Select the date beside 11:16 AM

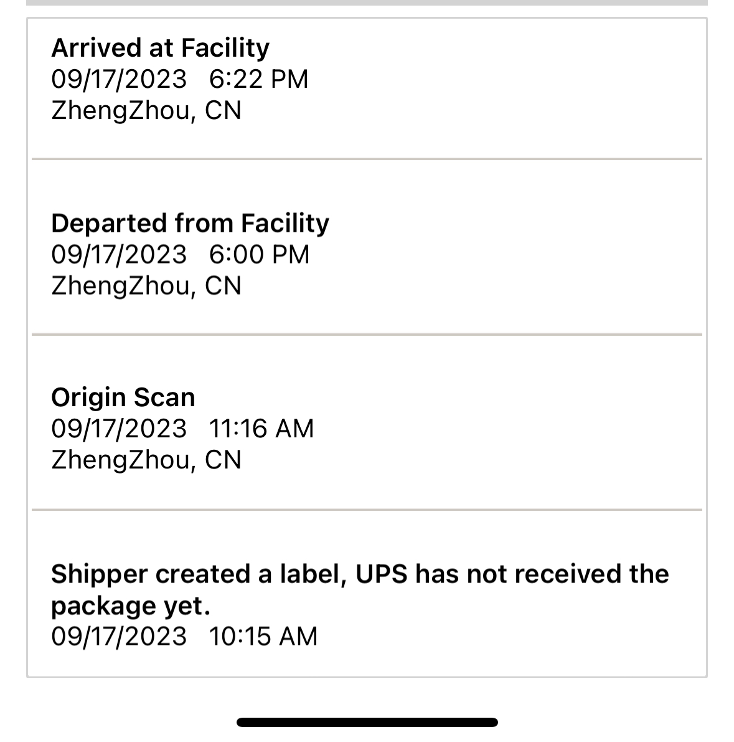(119, 429)
